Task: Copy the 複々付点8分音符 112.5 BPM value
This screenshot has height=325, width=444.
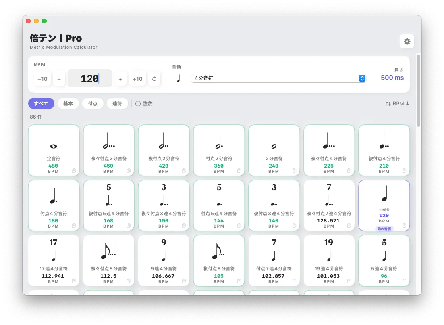Action: [129, 281]
